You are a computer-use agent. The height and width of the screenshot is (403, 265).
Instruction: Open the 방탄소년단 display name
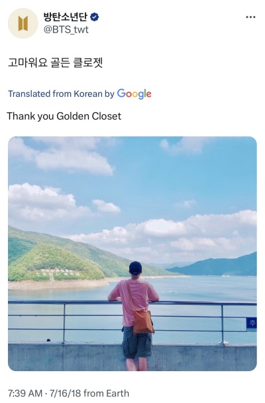pos(66,17)
